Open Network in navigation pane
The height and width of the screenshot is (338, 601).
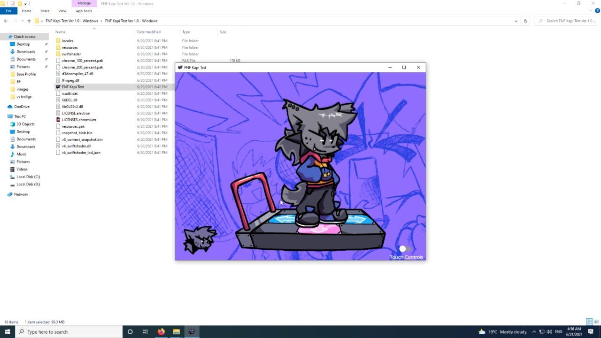point(21,194)
